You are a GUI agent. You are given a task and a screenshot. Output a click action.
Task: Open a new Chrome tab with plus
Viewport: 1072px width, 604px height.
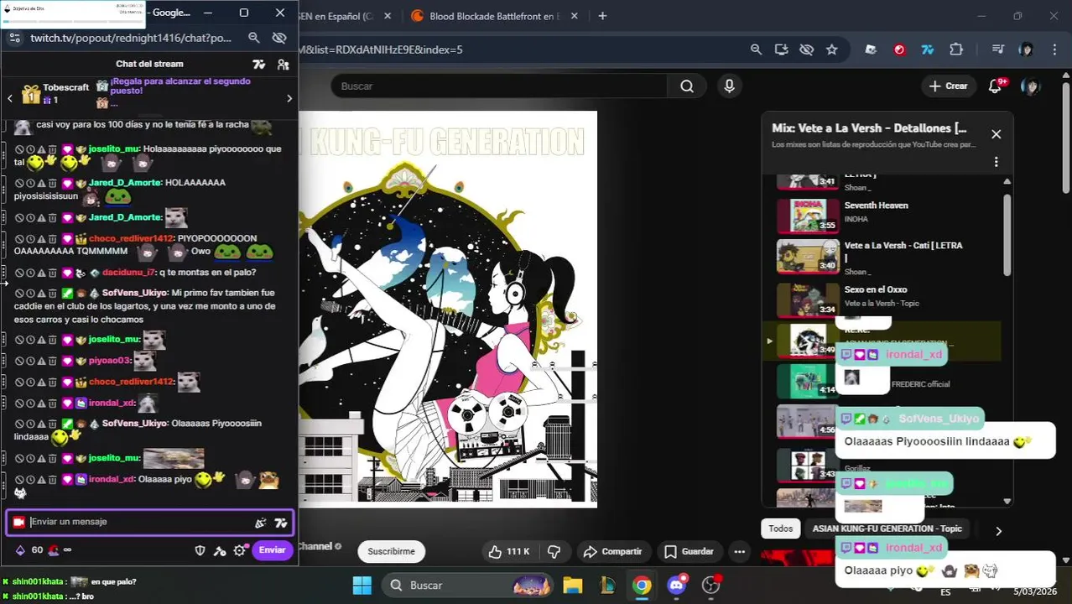pyautogui.click(x=602, y=16)
